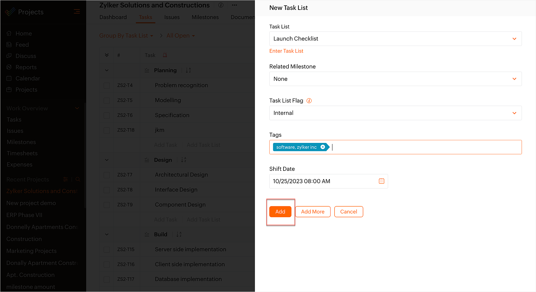Viewport: 536px width, 292px height.
Task: Open the Task List Flag dropdown
Action: click(x=395, y=113)
